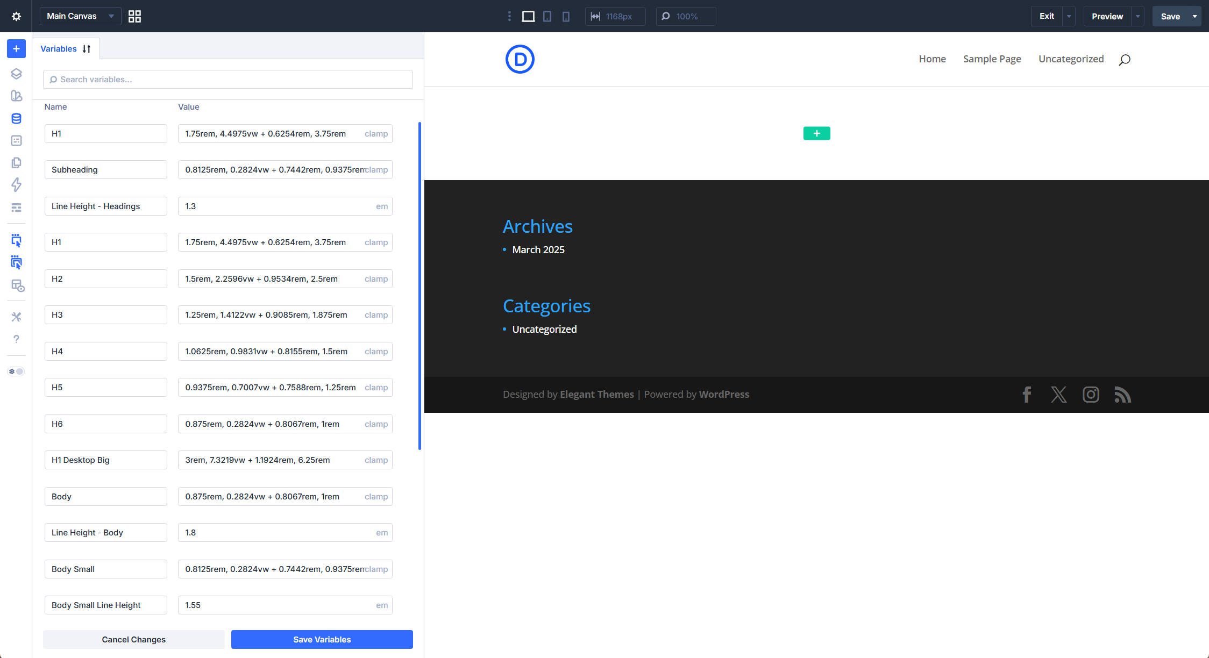This screenshot has width=1209, height=658.
Task: Open the Instagram footer icon
Action: tap(1091, 395)
